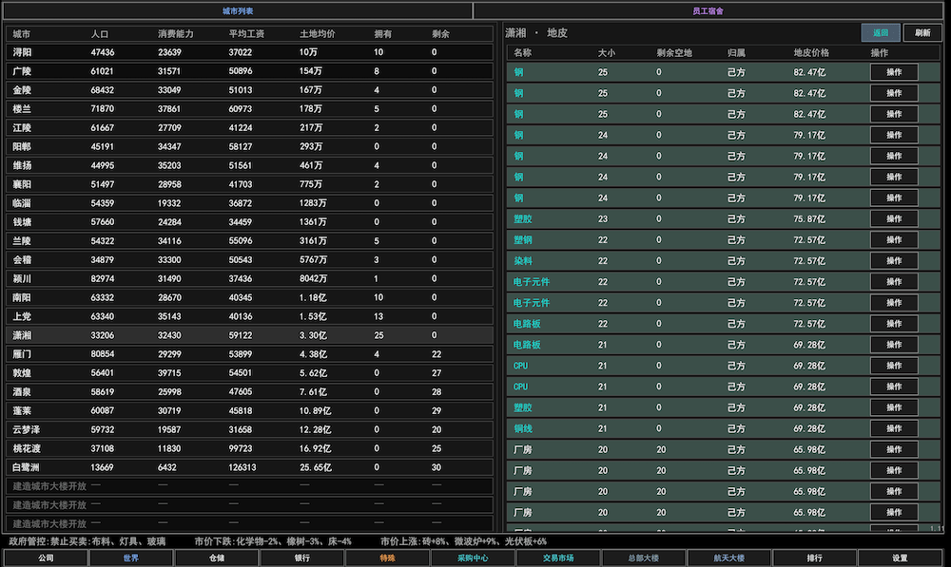
Task: Click 操作 button for the 铜线 plot
Action: click(894, 428)
